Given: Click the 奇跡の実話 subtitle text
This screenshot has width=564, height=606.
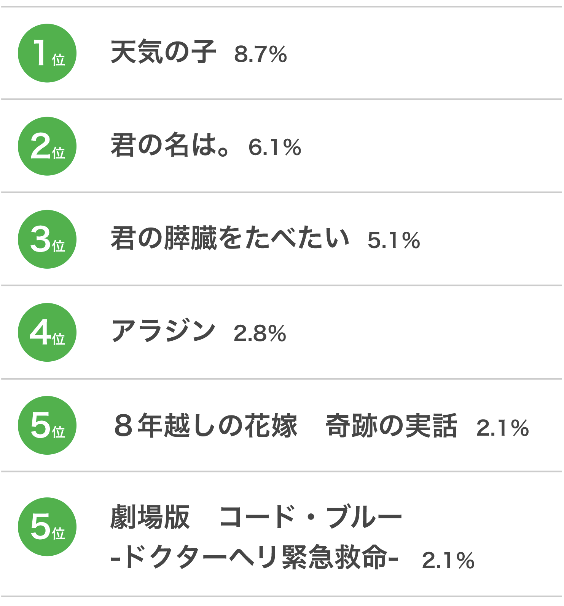Looking at the screenshot, I should (x=391, y=425).
